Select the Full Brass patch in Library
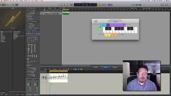This screenshot has width=171, height=96. click(15, 34)
